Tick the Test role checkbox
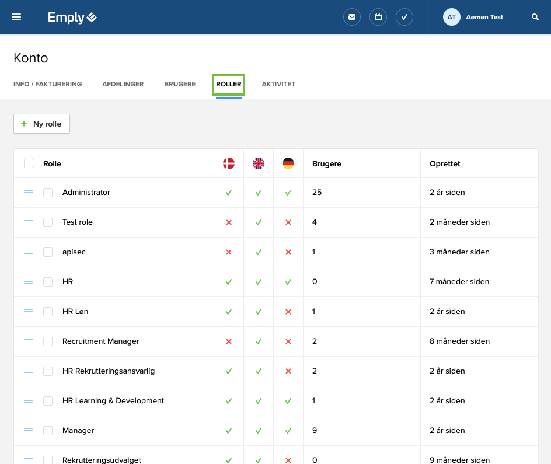551x464 pixels. pos(48,222)
